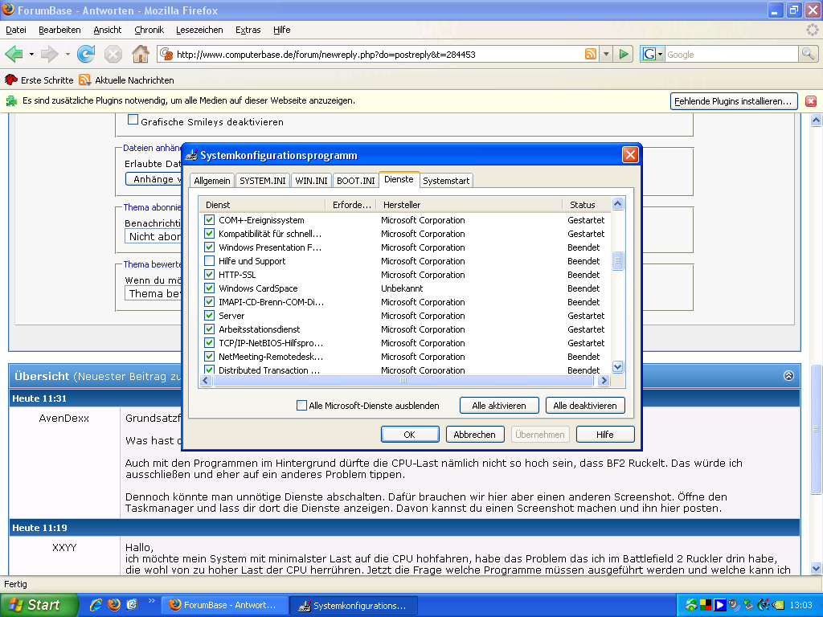
Task: Uncheck the COM+-Ereignissystem service
Action: pyautogui.click(x=210, y=220)
